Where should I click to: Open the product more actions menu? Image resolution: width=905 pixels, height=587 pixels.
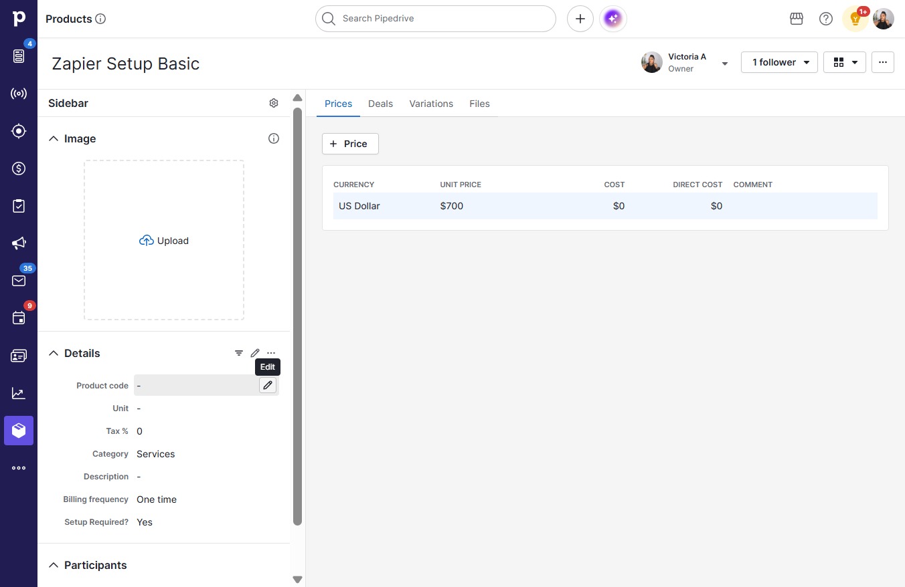(x=883, y=62)
